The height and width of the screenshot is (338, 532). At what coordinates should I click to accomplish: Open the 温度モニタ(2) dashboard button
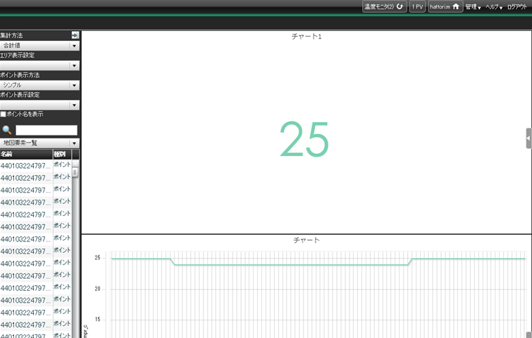coord(384,6)
